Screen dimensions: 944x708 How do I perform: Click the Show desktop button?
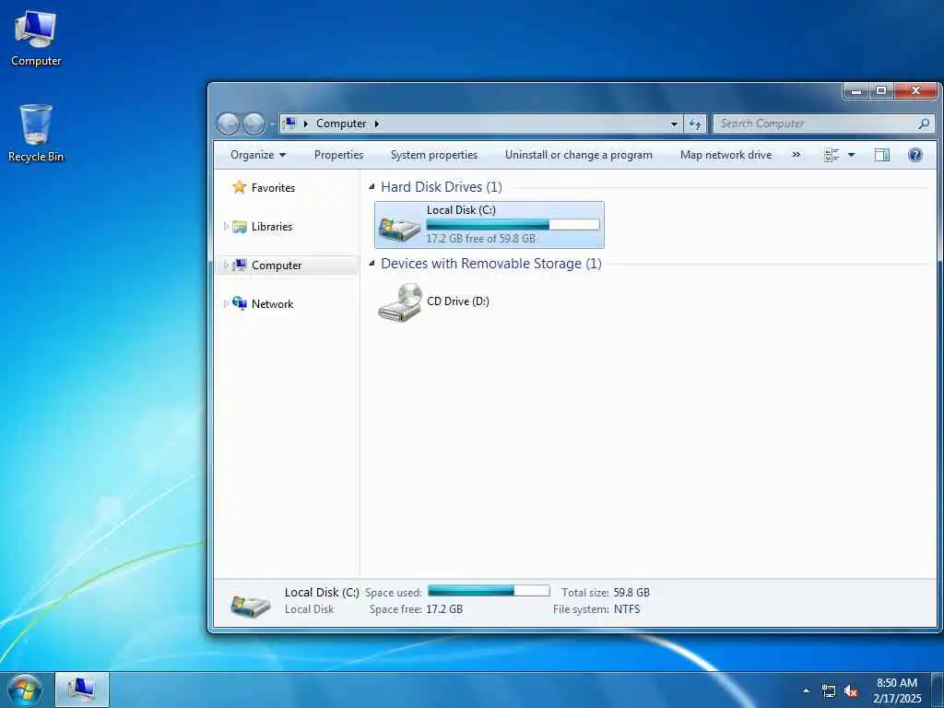coord(938,690)
